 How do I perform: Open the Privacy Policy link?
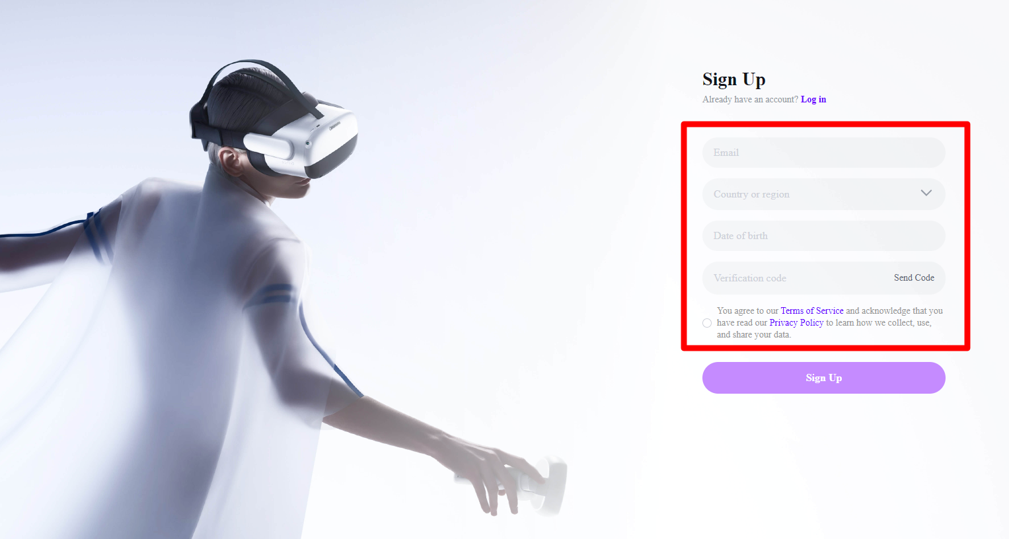pos(796,322)
